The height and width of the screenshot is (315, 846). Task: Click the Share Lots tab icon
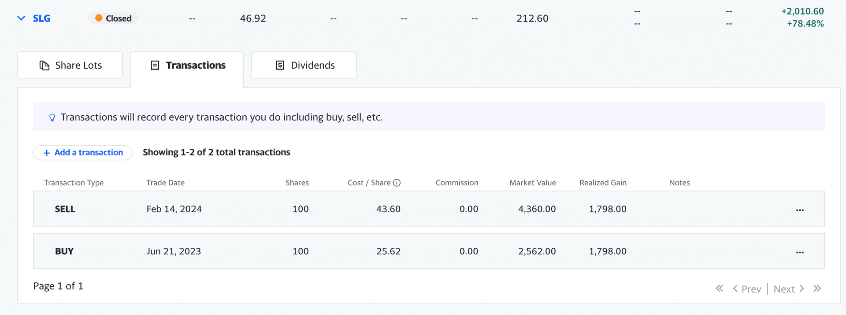(45, 66)
